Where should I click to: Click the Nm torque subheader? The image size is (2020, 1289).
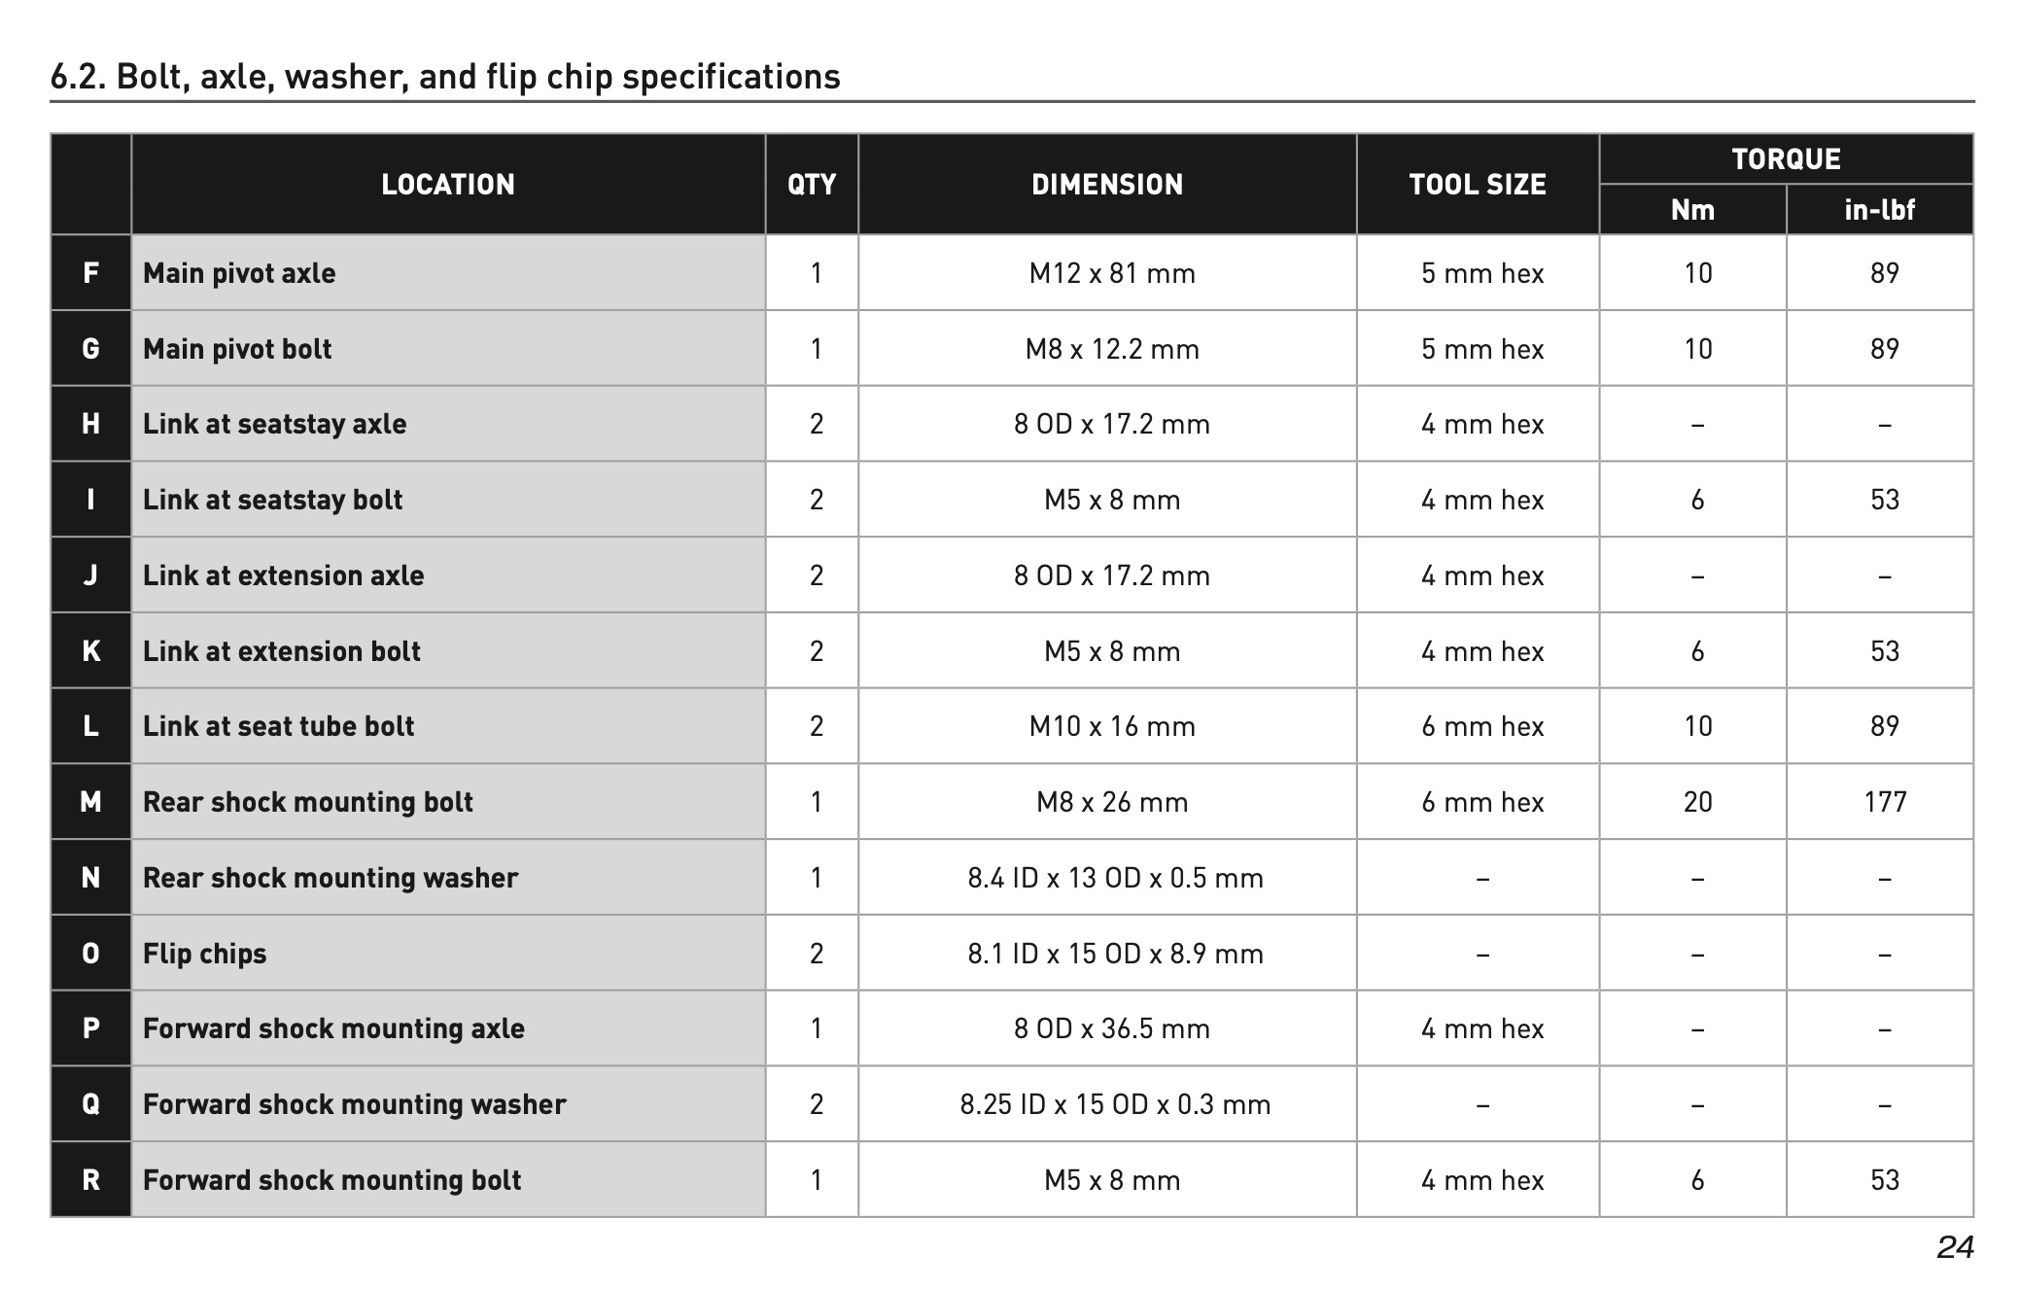click(1692, 209)
